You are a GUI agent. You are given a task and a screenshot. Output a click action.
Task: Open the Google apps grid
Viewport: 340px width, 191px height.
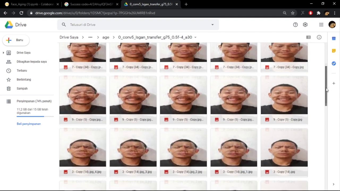(321, 25)
